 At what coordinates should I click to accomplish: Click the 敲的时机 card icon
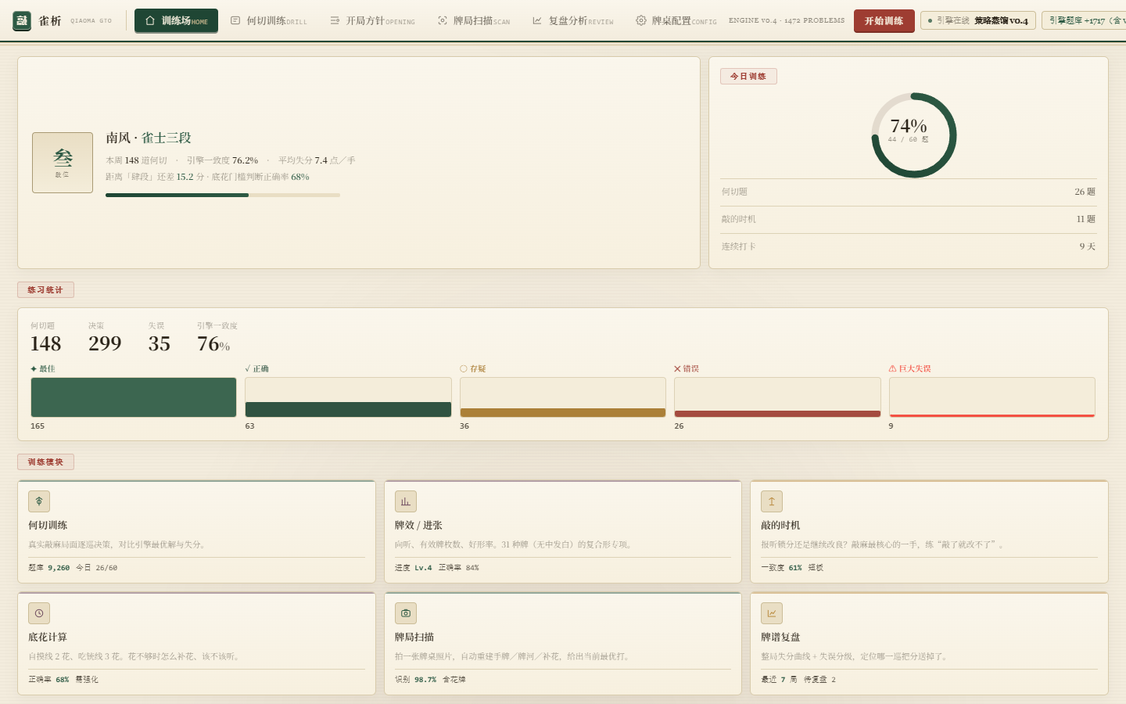pos(772,501)
